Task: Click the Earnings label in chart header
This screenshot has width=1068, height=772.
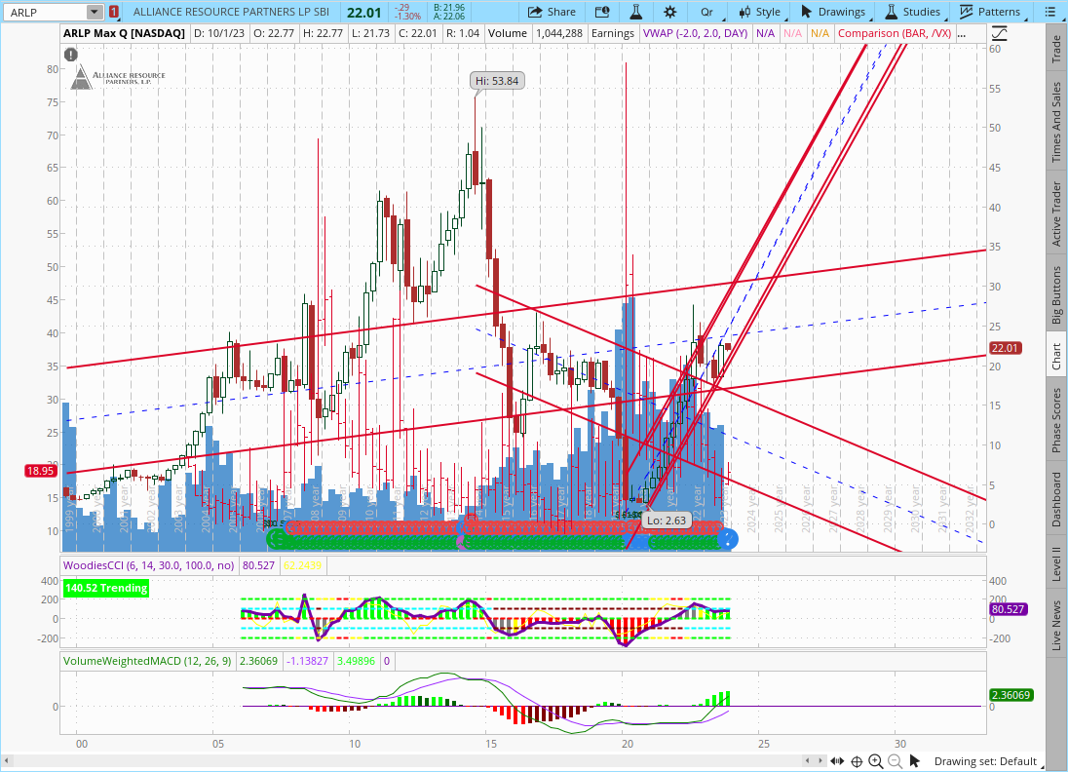Action: pos(612,33)
